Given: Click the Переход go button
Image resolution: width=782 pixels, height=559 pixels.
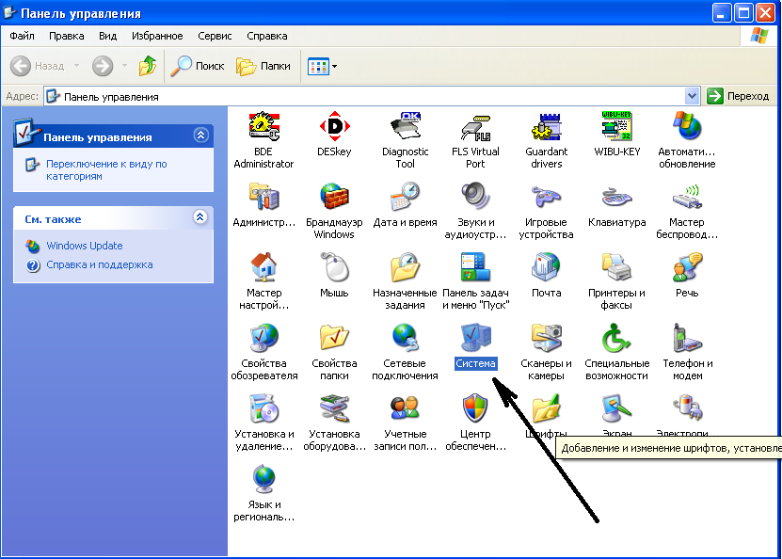Looking at the screenshot, I should click(739, 96).
